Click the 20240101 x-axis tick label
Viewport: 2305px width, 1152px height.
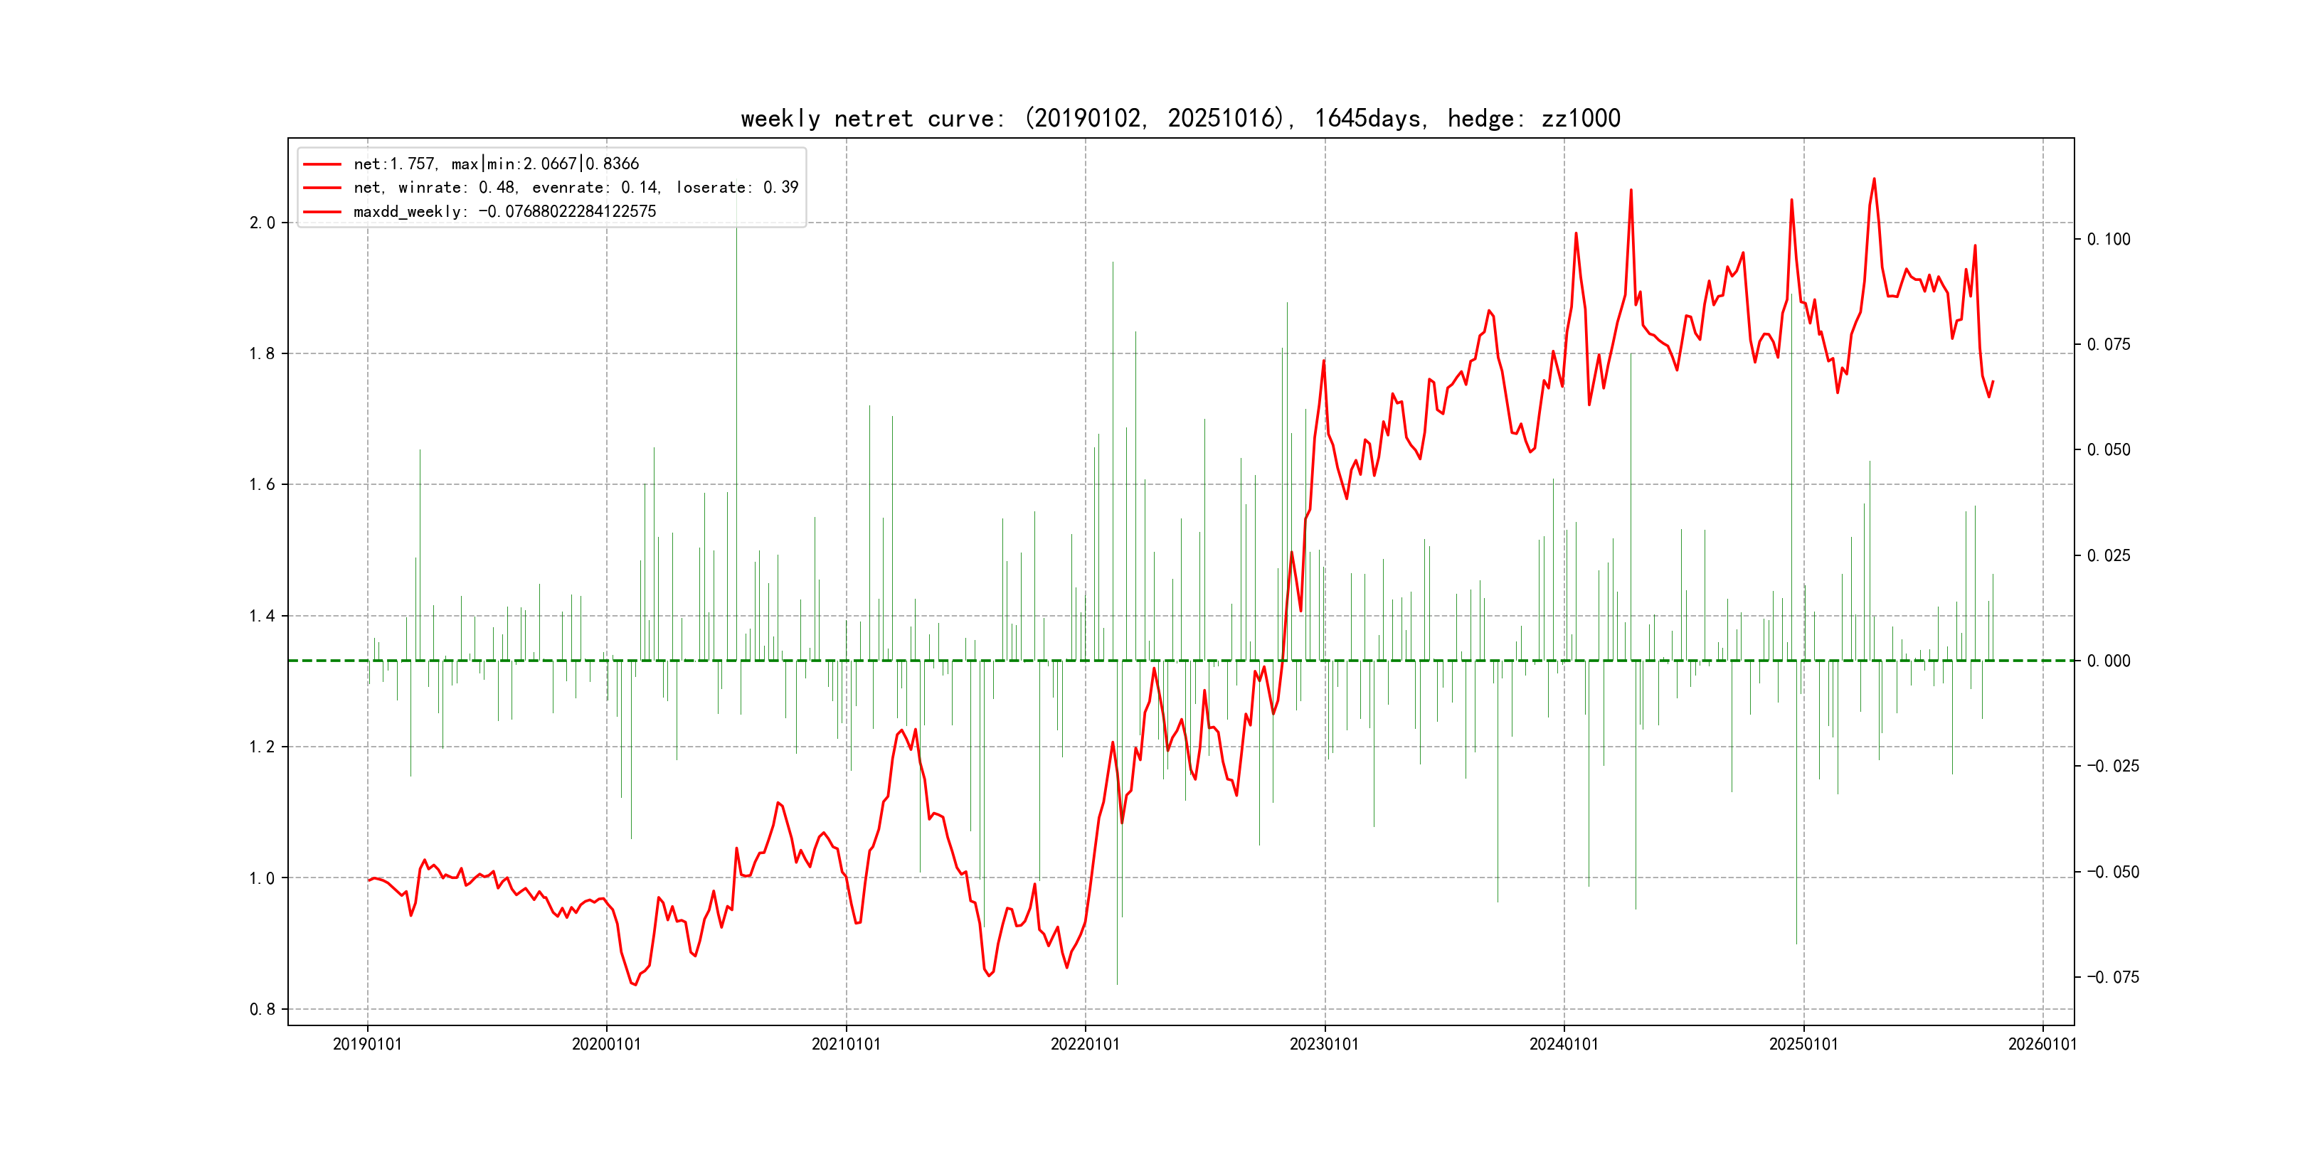coord(1563,1044)
